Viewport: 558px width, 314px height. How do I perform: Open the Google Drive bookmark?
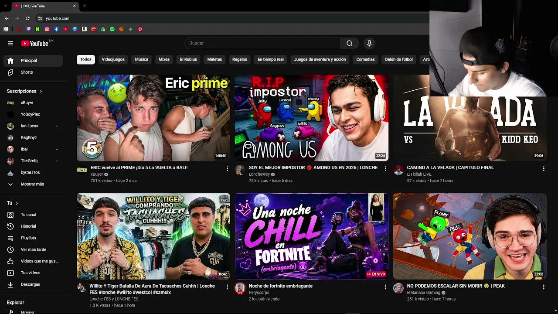pos(103,29)
